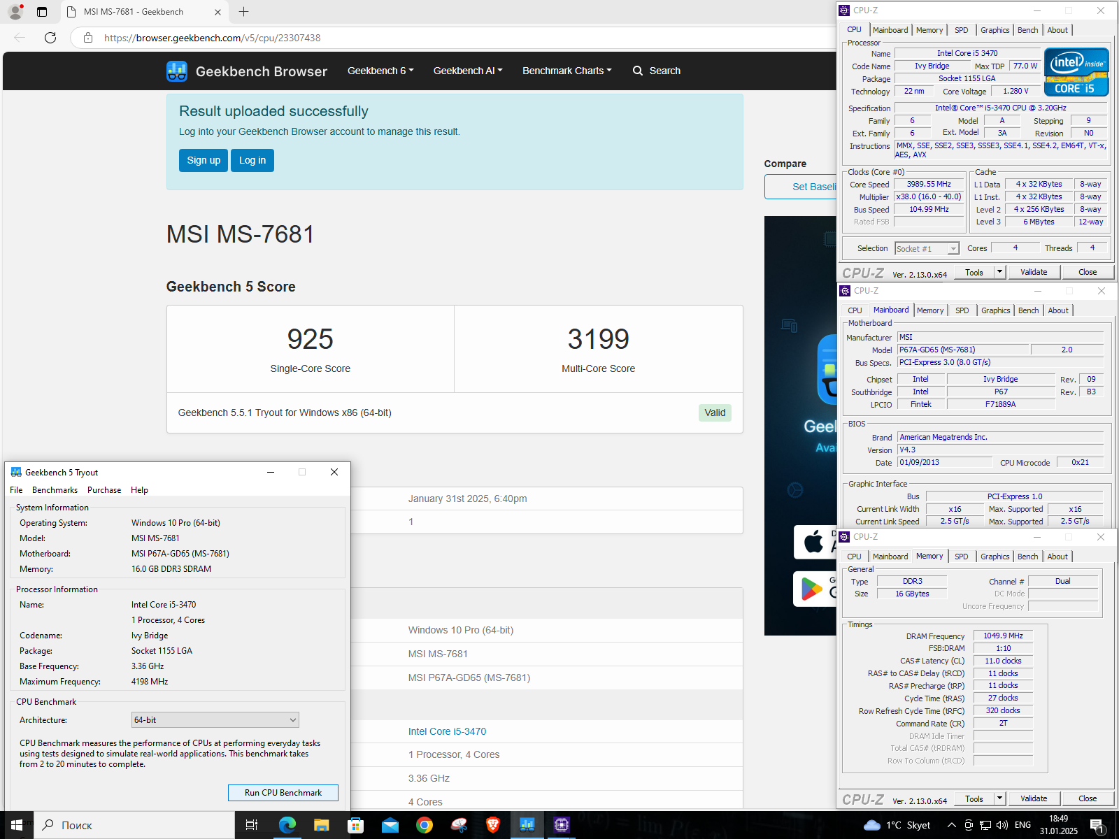Switch to Geekbench app in taskbar

pos(527,825)
